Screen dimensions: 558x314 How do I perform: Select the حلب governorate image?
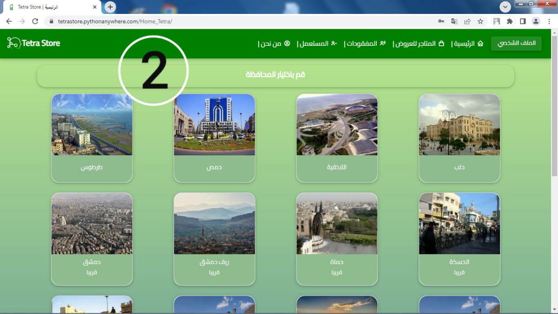[x=459, y=125]
